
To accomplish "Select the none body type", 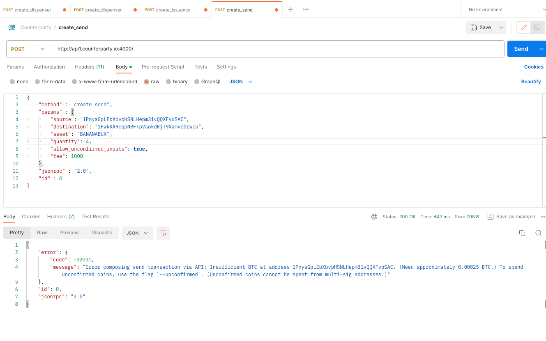I will pyautogui.click(x=12, y=82).
